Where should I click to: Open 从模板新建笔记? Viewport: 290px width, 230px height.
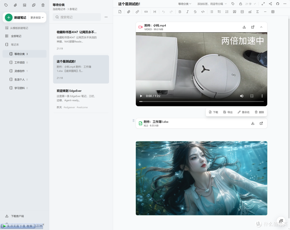(17, 28)
